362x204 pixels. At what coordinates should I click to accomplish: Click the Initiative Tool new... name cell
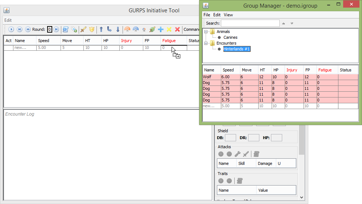(x=25, y=48)
